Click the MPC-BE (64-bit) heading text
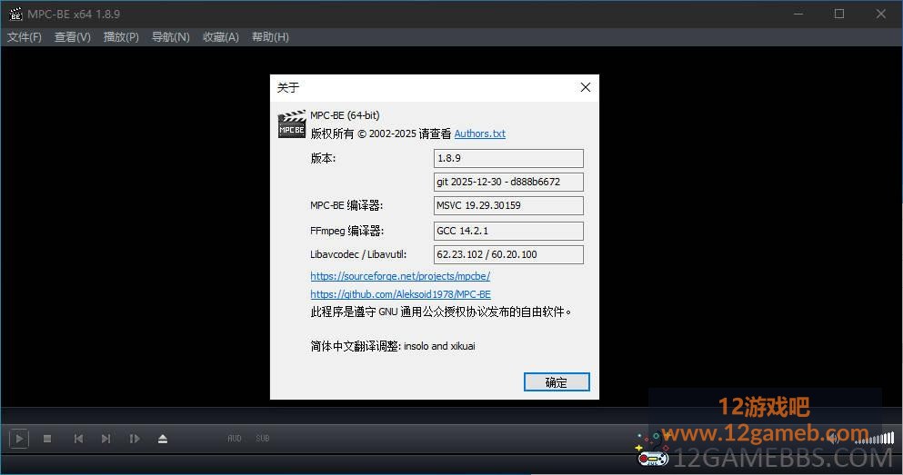The image size is (903, 475). pos(345,115)
